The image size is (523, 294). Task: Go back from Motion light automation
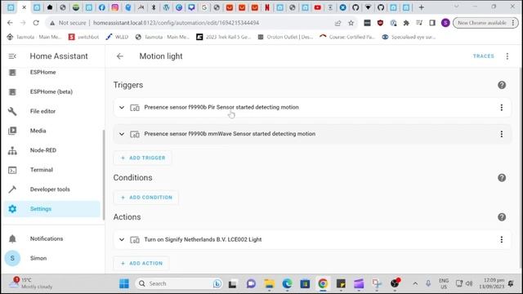click(120, 56)
